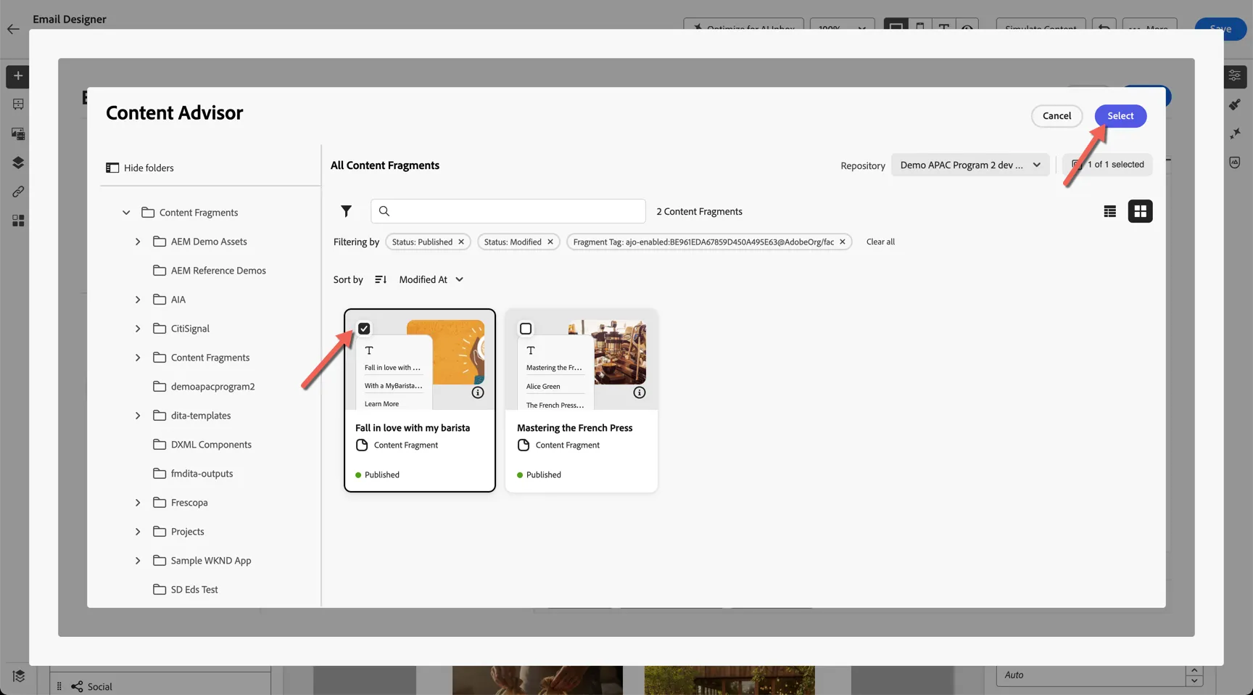Switch to grid view layout
The image size is (1253, 695).
(x=1140, y=211)
